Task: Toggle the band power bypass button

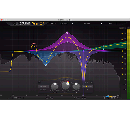Action: (40, 82)
